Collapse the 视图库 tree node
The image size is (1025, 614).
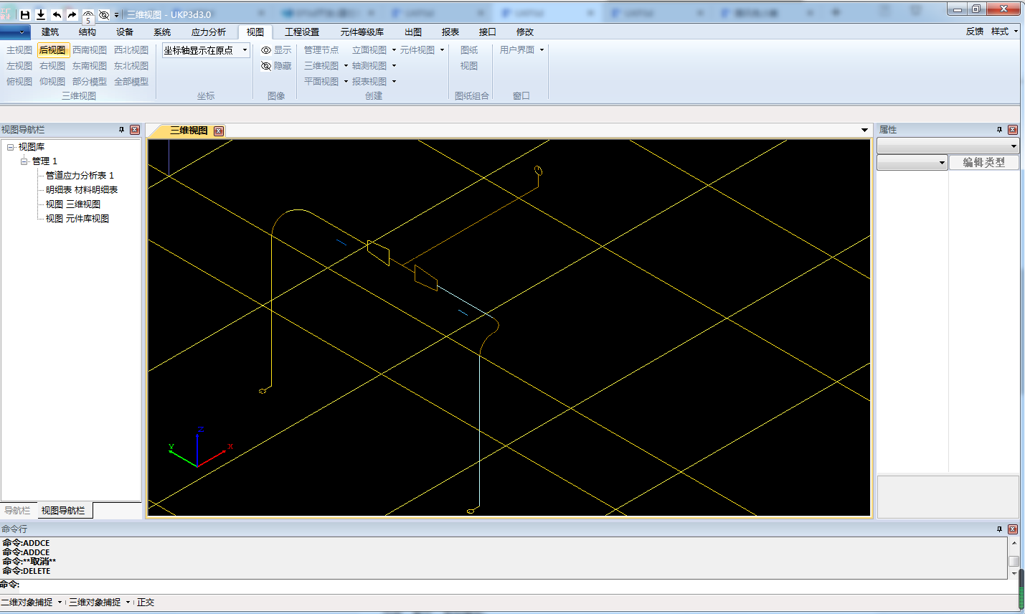click(11, 147)
